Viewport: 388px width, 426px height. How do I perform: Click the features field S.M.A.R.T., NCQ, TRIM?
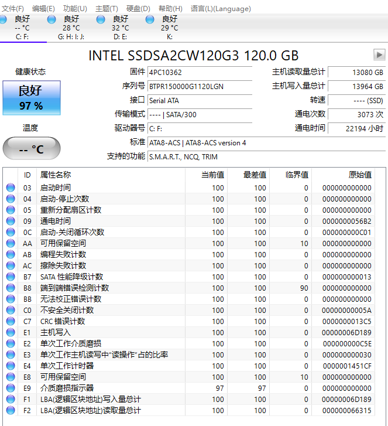pos(266,157)
